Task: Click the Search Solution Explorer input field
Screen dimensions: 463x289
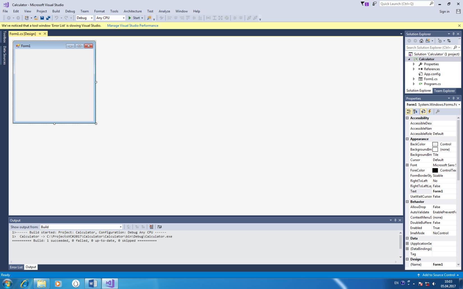Action: (x=428, y=48)
